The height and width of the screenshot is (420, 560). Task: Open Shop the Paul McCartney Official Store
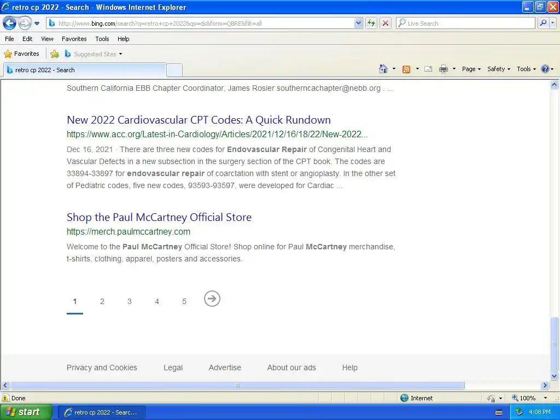[x=159, y=217]
